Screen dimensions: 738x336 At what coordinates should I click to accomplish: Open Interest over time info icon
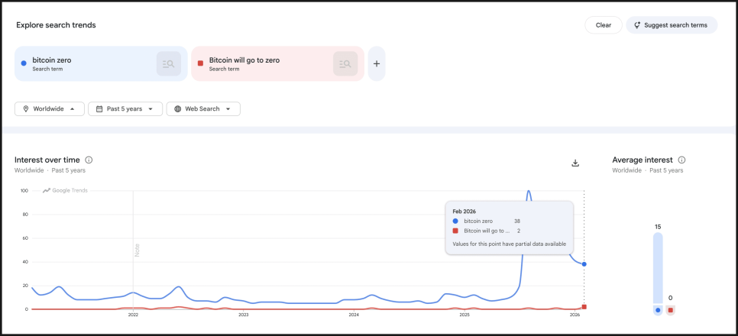tap(89, 160)
